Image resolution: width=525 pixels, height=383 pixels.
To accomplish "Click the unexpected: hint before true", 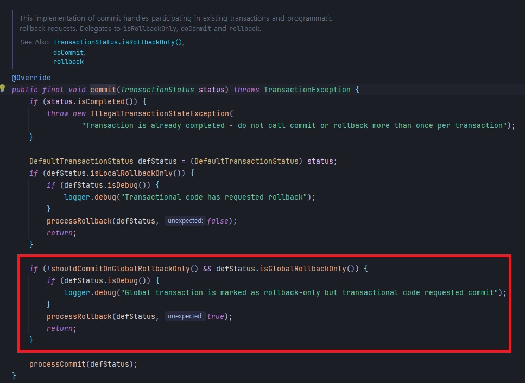I will click(x=185, y=316).
